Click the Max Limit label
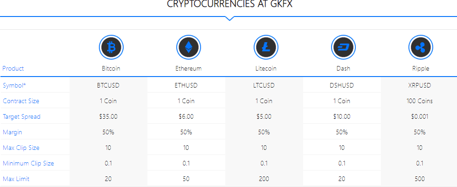This screenshot has width=457, height=187. pyautogui.click(x=16, y=179)
